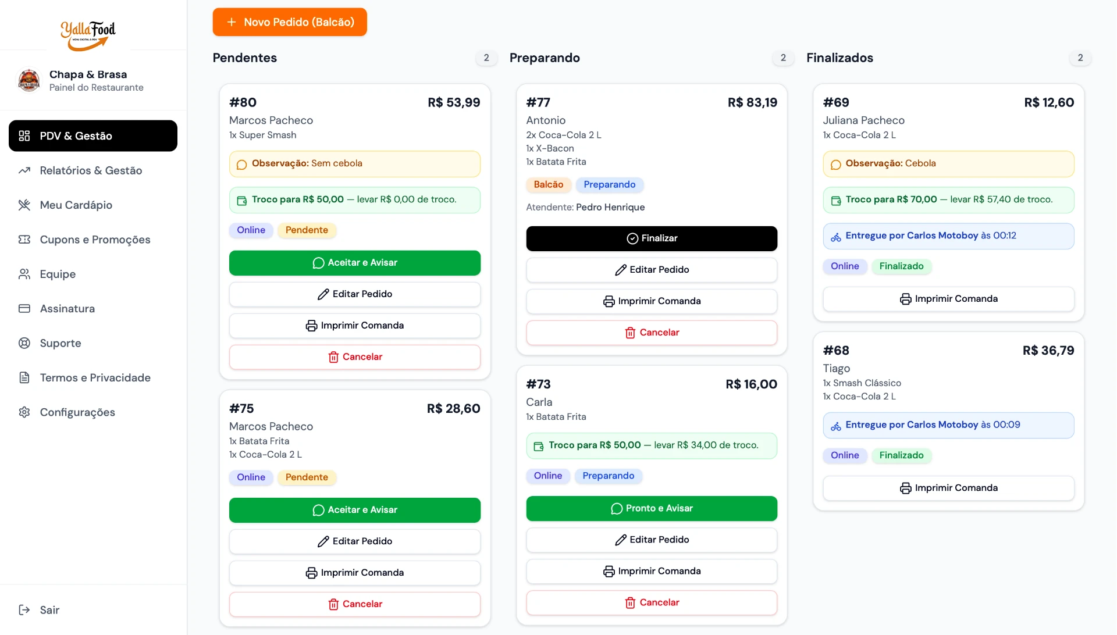Click the Termos e Privacidade document icon

click(x=24, y=378)
